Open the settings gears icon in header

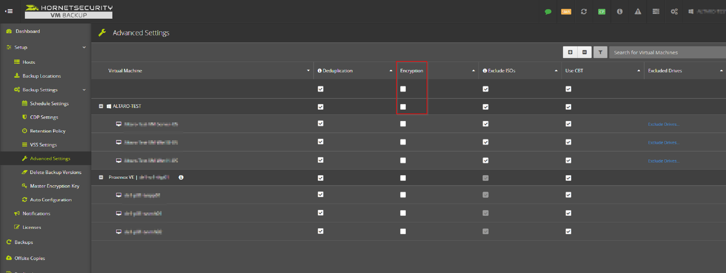tap(674, 12)
